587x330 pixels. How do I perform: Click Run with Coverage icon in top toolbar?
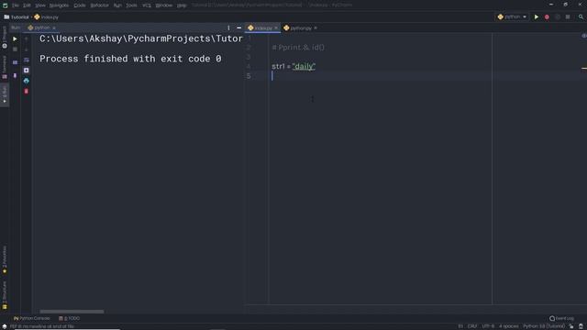(557, 16)
